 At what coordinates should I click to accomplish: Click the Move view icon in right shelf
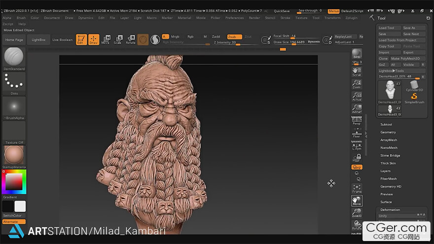(357, 201)
